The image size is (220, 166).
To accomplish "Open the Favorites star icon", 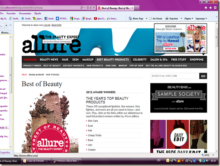I will pos(210,8).
